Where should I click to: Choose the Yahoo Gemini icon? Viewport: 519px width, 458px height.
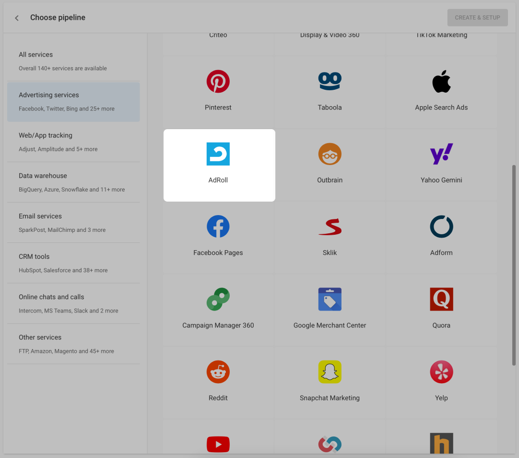coord(442,154)
